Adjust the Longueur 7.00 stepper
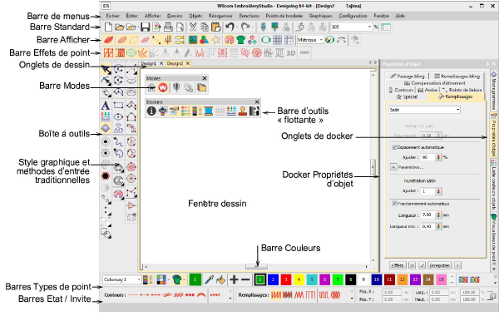Viewport: 499px width, 321px height. click(x=438, y=215)
